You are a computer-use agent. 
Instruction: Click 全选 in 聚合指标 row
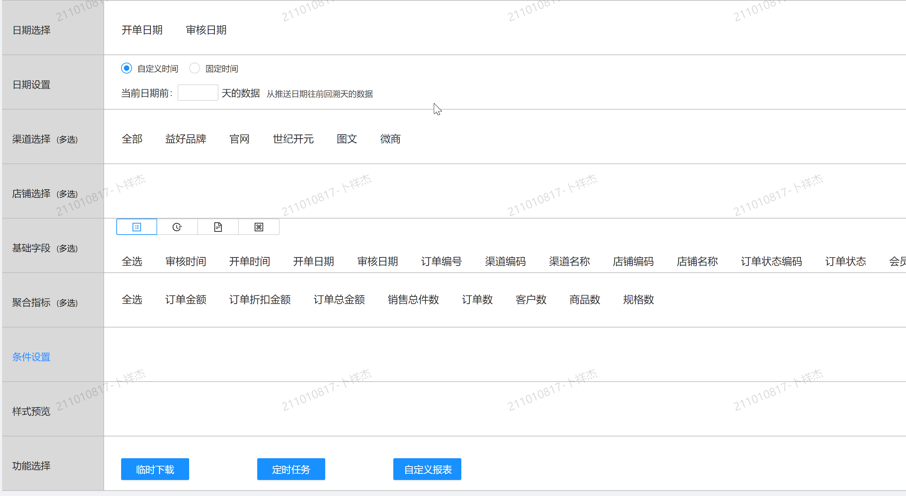tap(132, 300)
